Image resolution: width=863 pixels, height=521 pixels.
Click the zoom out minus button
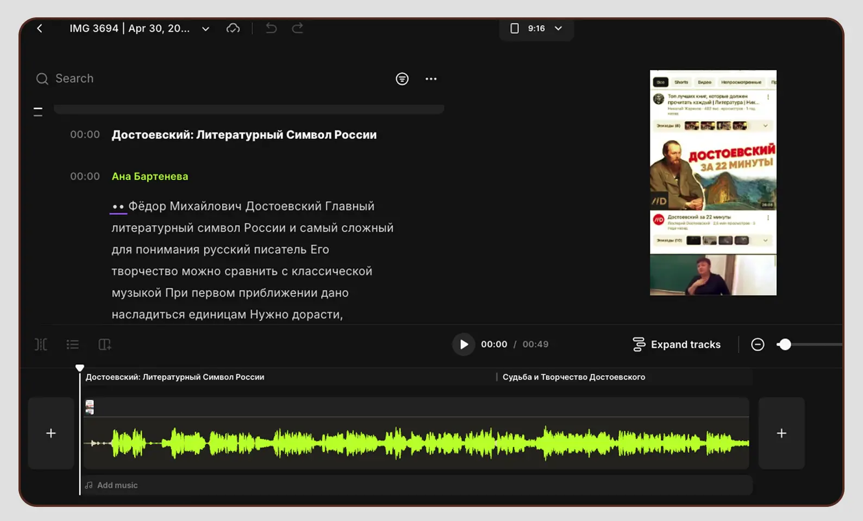758,345
